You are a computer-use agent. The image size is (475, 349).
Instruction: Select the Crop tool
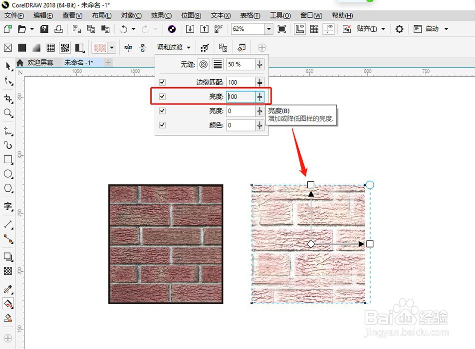[x=8, y=99]
